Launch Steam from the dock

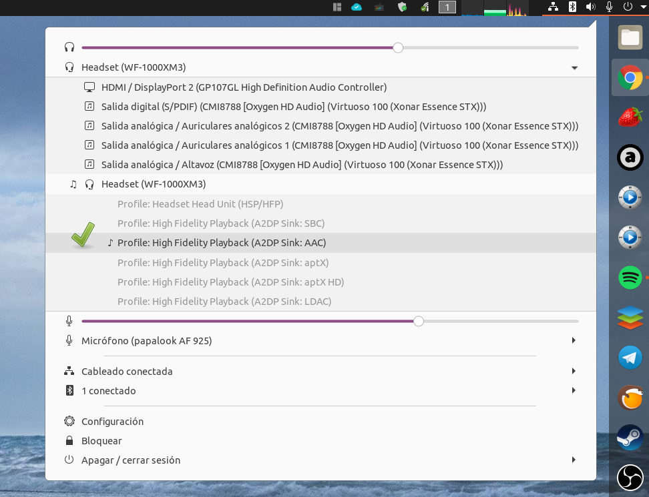630,437
